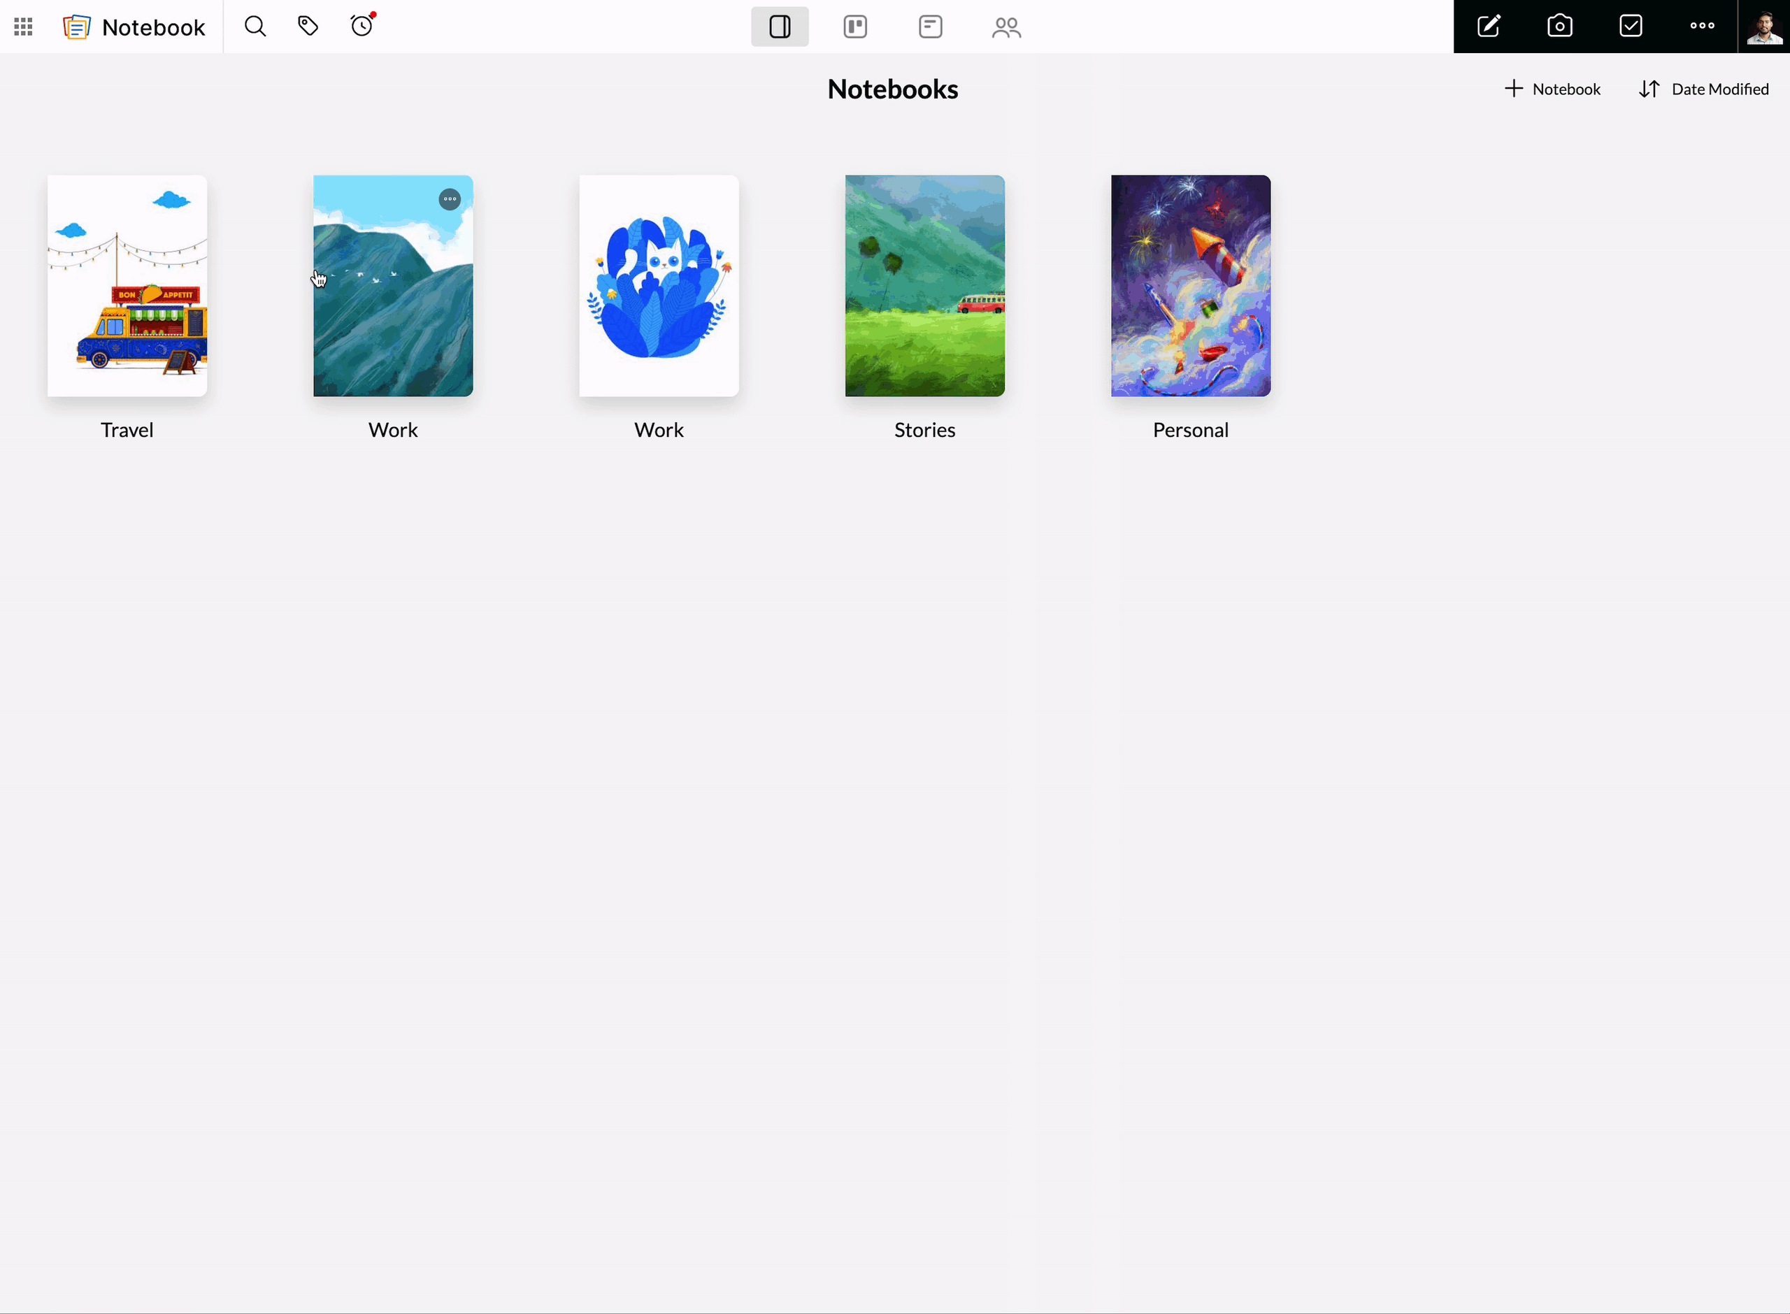Open the Travel notebook cover
1790x1314 pixels.
[127, 286]
